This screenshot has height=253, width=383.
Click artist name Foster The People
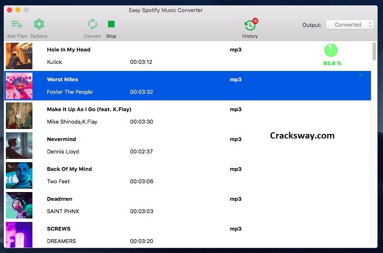point(70,92)
